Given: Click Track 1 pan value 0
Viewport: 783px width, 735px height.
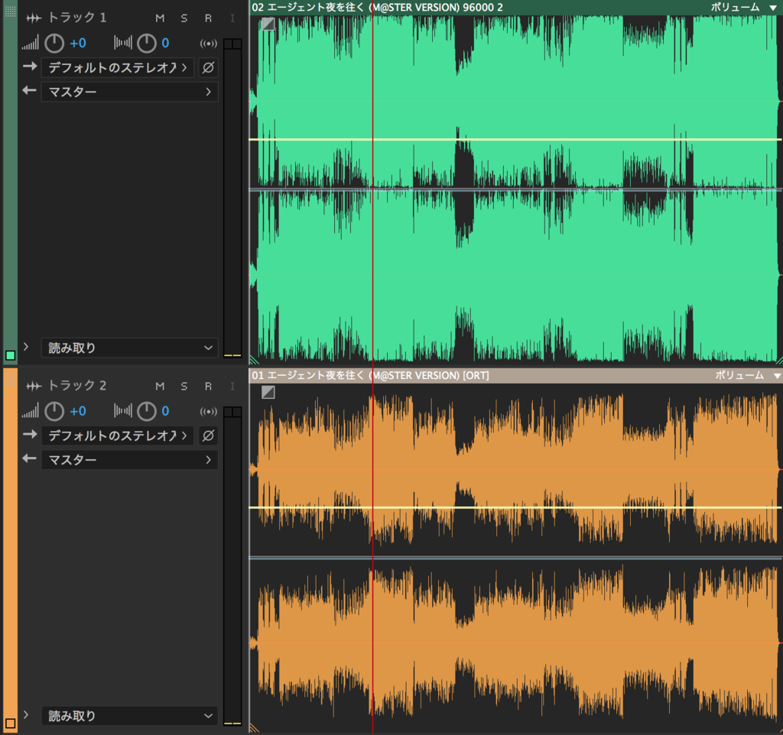Looking at the screenshot, I should coord(165,44).
